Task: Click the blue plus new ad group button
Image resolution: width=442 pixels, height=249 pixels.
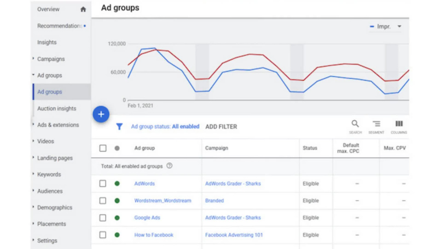Action: click(x=101, y=114)
